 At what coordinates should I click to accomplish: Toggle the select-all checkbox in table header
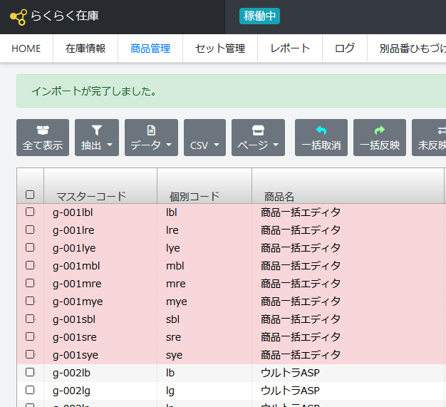(30, 195)
